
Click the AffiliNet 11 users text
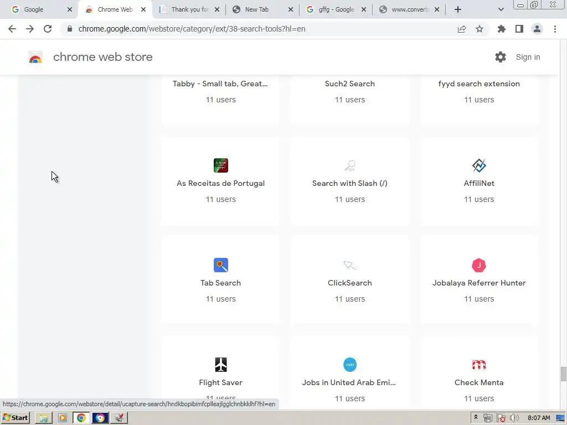479,199
